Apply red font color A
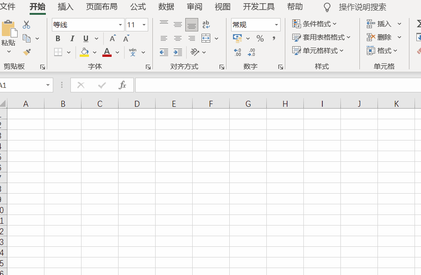 (107, 52)
